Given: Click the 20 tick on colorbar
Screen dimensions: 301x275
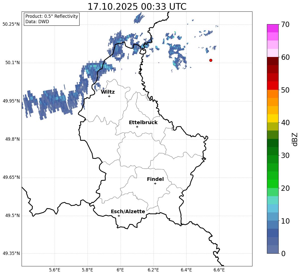Looking at the screenshot, I should pos(285,188).
